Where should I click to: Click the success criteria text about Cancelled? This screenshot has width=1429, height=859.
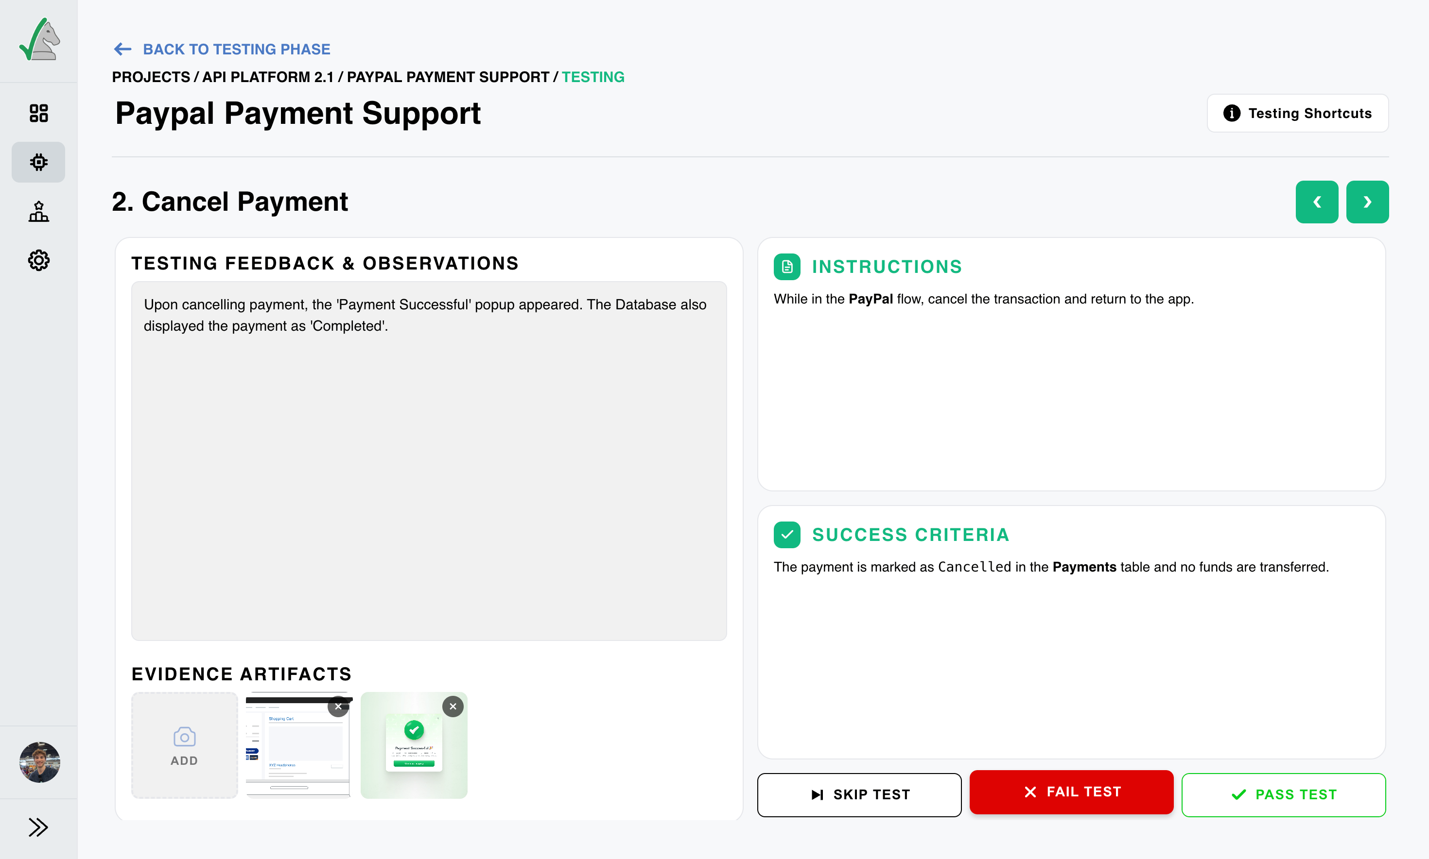point(1051,567)
